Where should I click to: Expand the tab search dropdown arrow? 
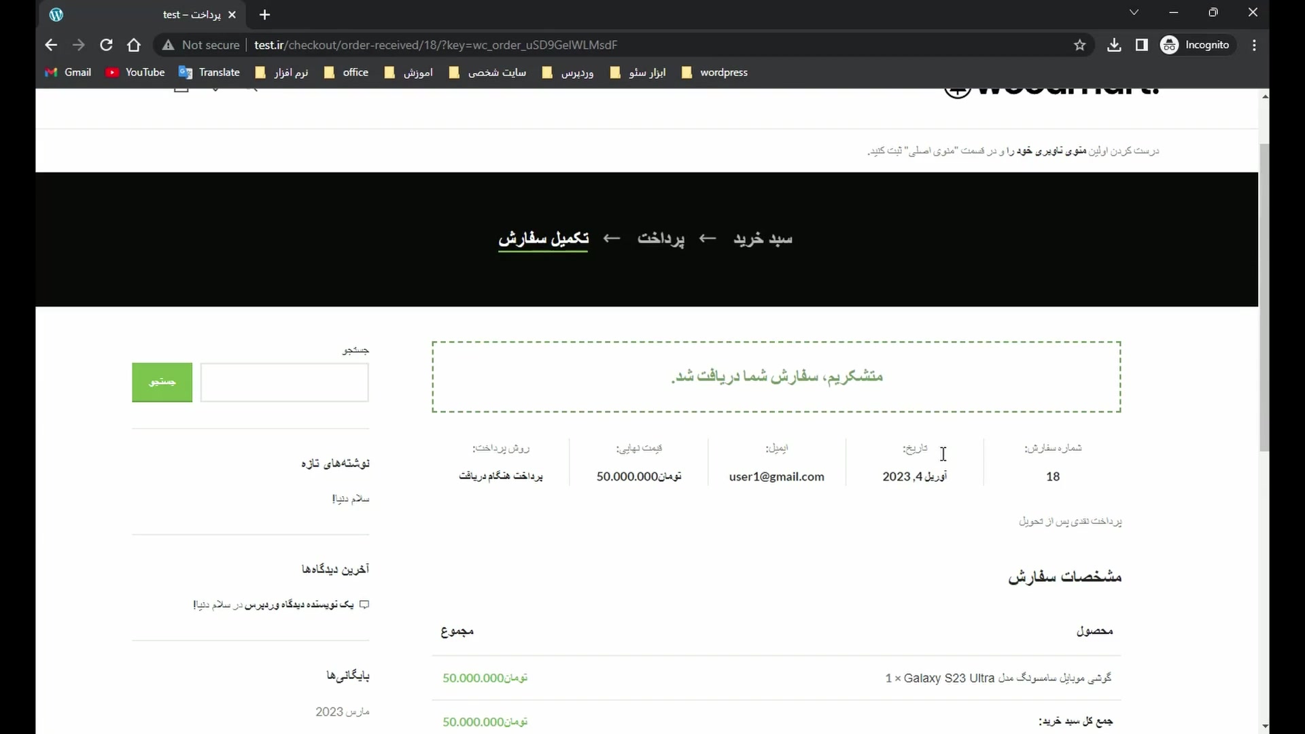(x=1134, y=12)
